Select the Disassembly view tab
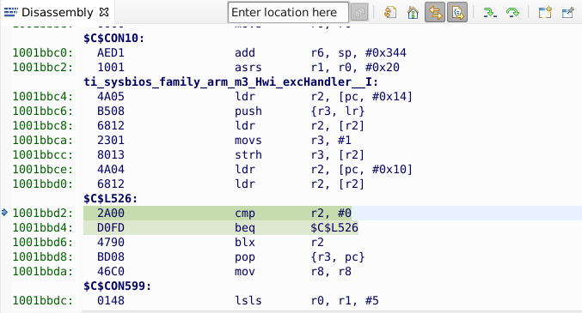582x313 pixels. tap(57, 12)
